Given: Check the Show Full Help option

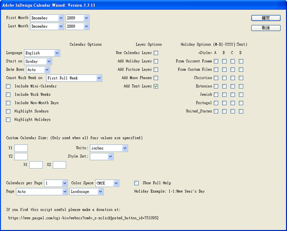Looking at the screenshot, I should point(136,183).
